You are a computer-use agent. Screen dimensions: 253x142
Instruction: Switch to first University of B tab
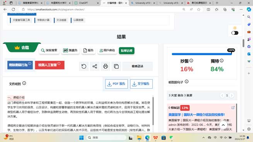pos(143,3)
